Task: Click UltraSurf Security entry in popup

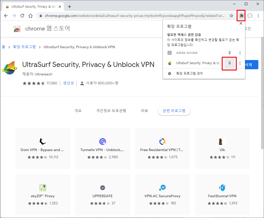Action: pyautogui.click(x=194, y=63)
